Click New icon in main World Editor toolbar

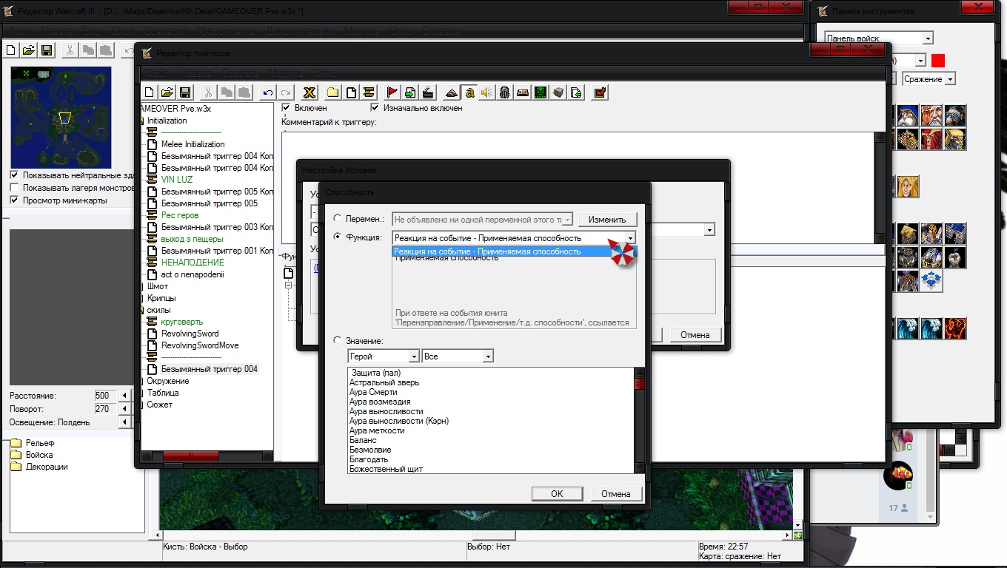pyautogui.click(x=11, y=50)
